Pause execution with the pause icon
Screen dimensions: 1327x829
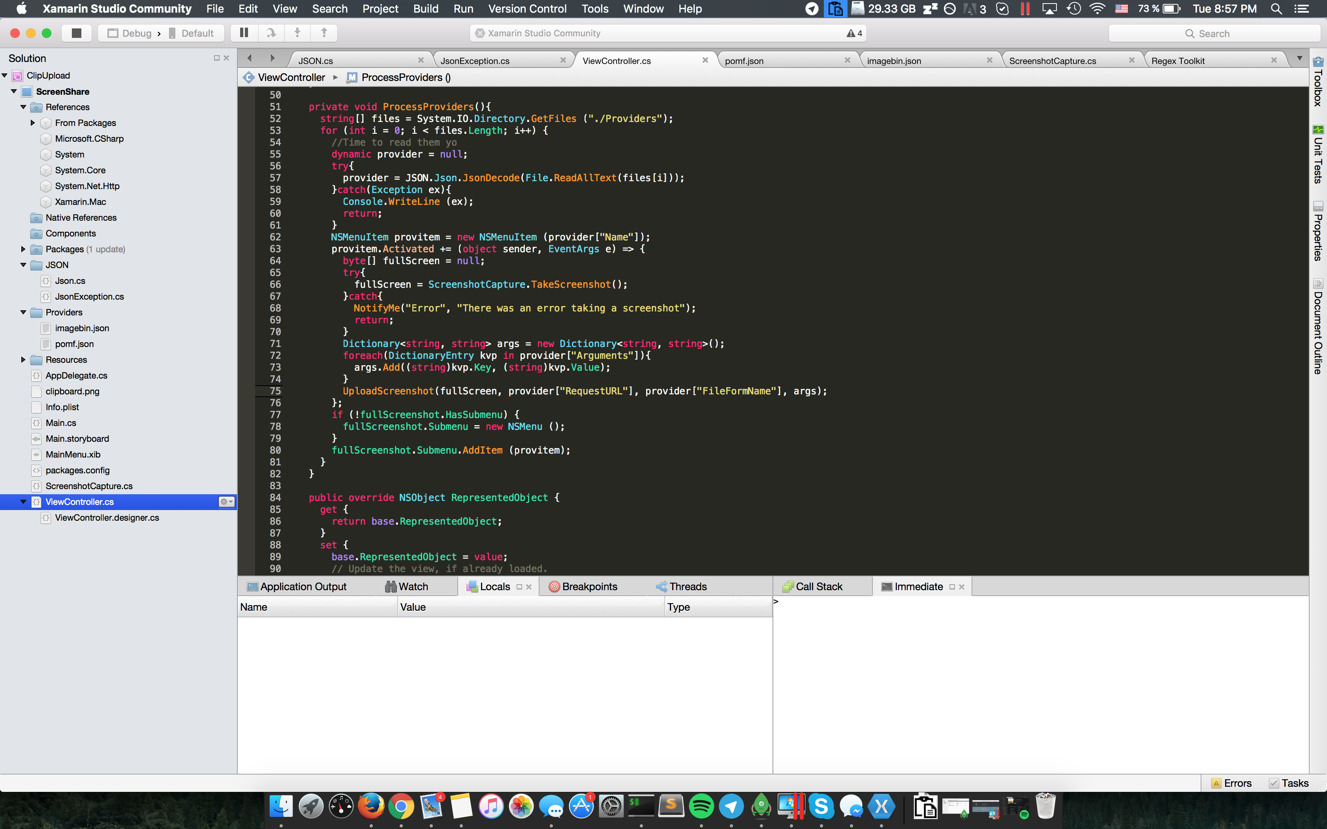(x=244, y=34)
